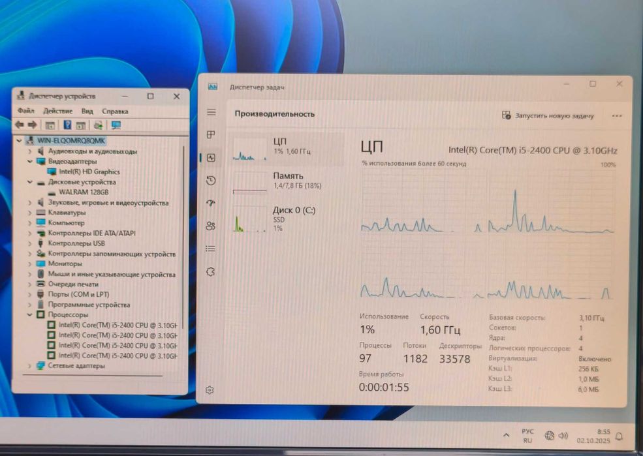This screenshot has width=643, height=456.
Task: Collapse WIN-ELQOMRQ8QMK root node
Action: 19,141
